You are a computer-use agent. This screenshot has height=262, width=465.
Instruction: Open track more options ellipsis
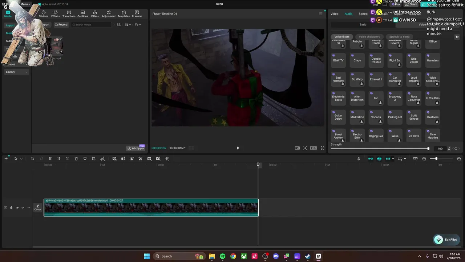point(29,208)
